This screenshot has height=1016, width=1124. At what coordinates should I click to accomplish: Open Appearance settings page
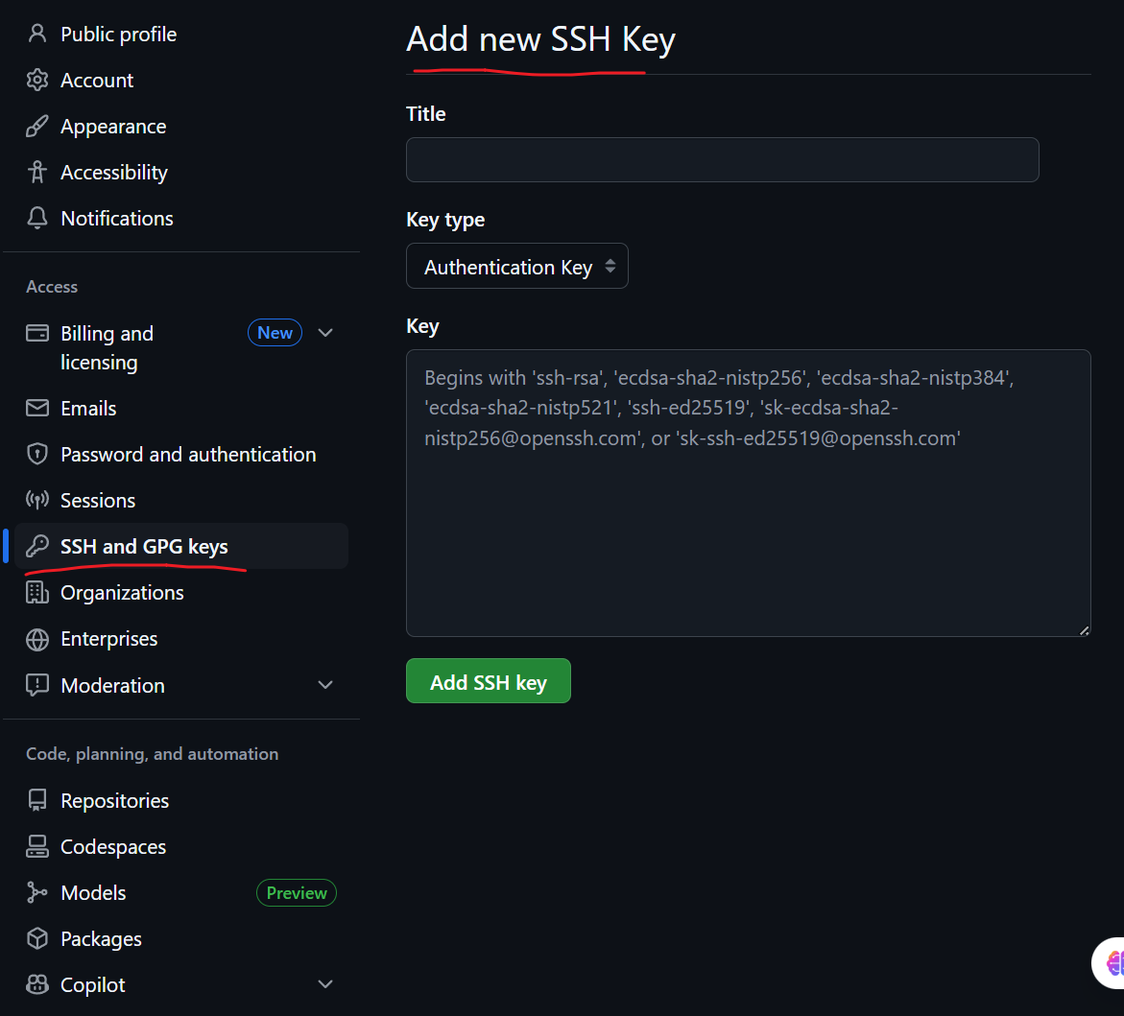113,127
